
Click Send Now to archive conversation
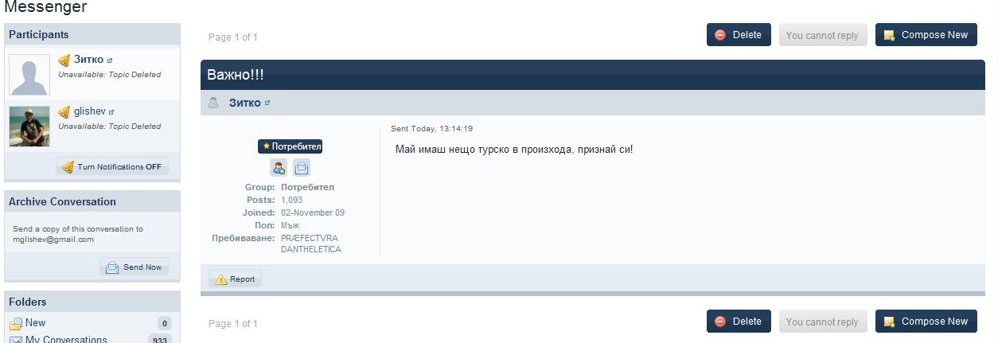pyautogui.click(x=134, y=267)
